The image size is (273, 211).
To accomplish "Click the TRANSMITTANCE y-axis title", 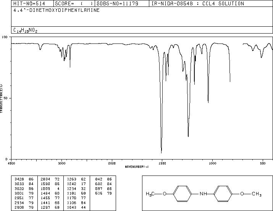I will tap(1, 98).
